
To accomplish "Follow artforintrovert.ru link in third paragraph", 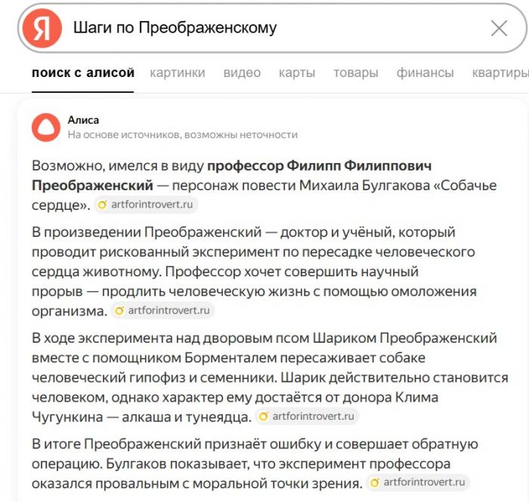I will 313,416.
